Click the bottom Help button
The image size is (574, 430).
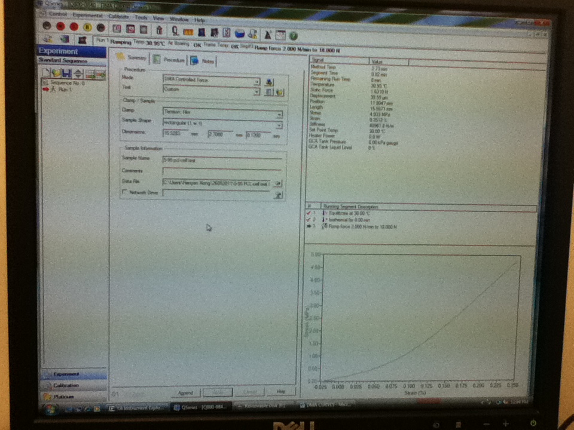coord(281,391)
